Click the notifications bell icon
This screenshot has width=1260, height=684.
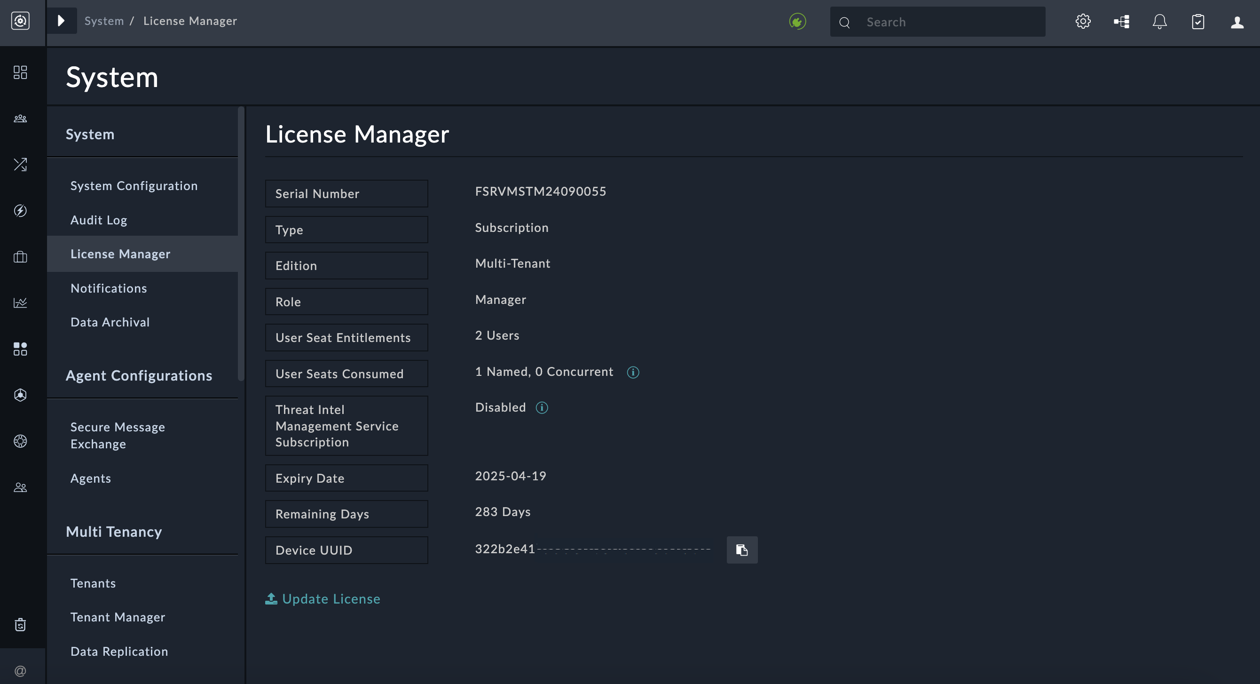pos(1160,21)
